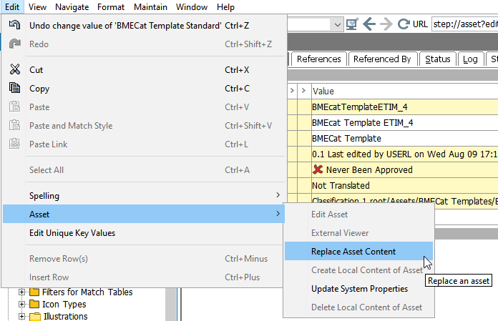Open the combo box dropdown arrow in toolbar
This screenshot has height=321, width=498.
pyautogui.click(x=337, y=24)
